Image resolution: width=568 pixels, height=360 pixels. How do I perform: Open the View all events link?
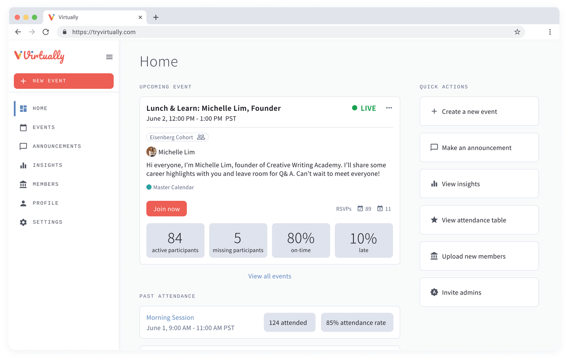pyautogui.click(x=269, y=276)
